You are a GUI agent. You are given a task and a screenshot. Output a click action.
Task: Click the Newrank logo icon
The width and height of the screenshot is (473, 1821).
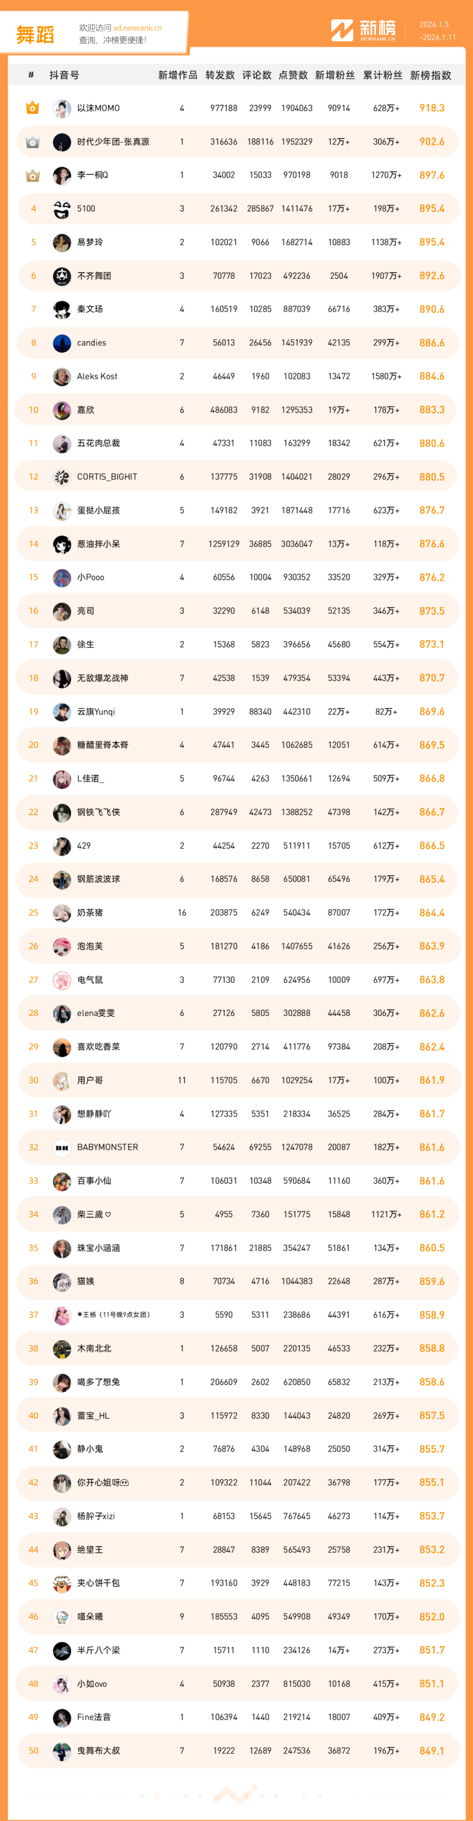(x=342, y=30)
